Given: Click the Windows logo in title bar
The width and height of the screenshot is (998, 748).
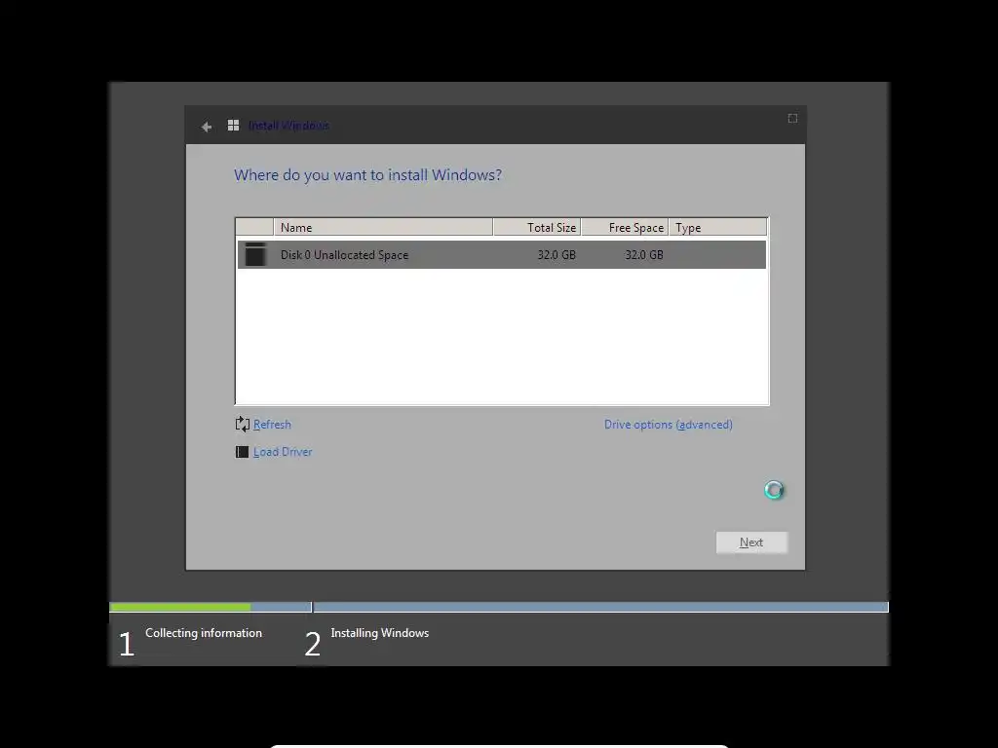Looking at the screenshot, I should pos(234,126).
